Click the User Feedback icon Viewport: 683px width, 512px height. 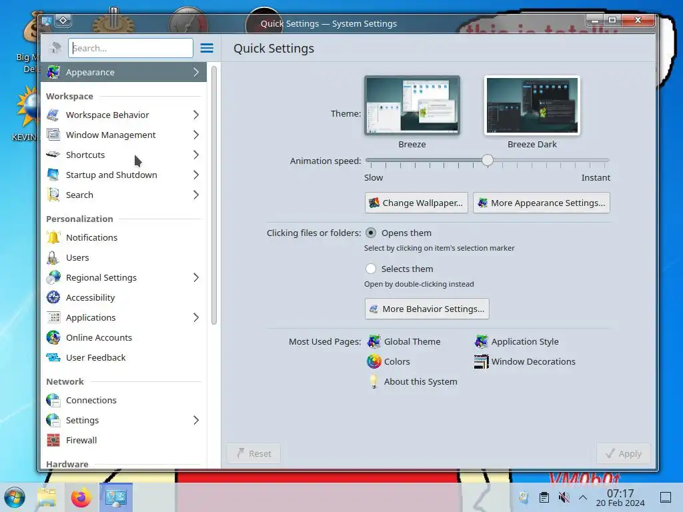pyautogui.click(x=53, y=358)
